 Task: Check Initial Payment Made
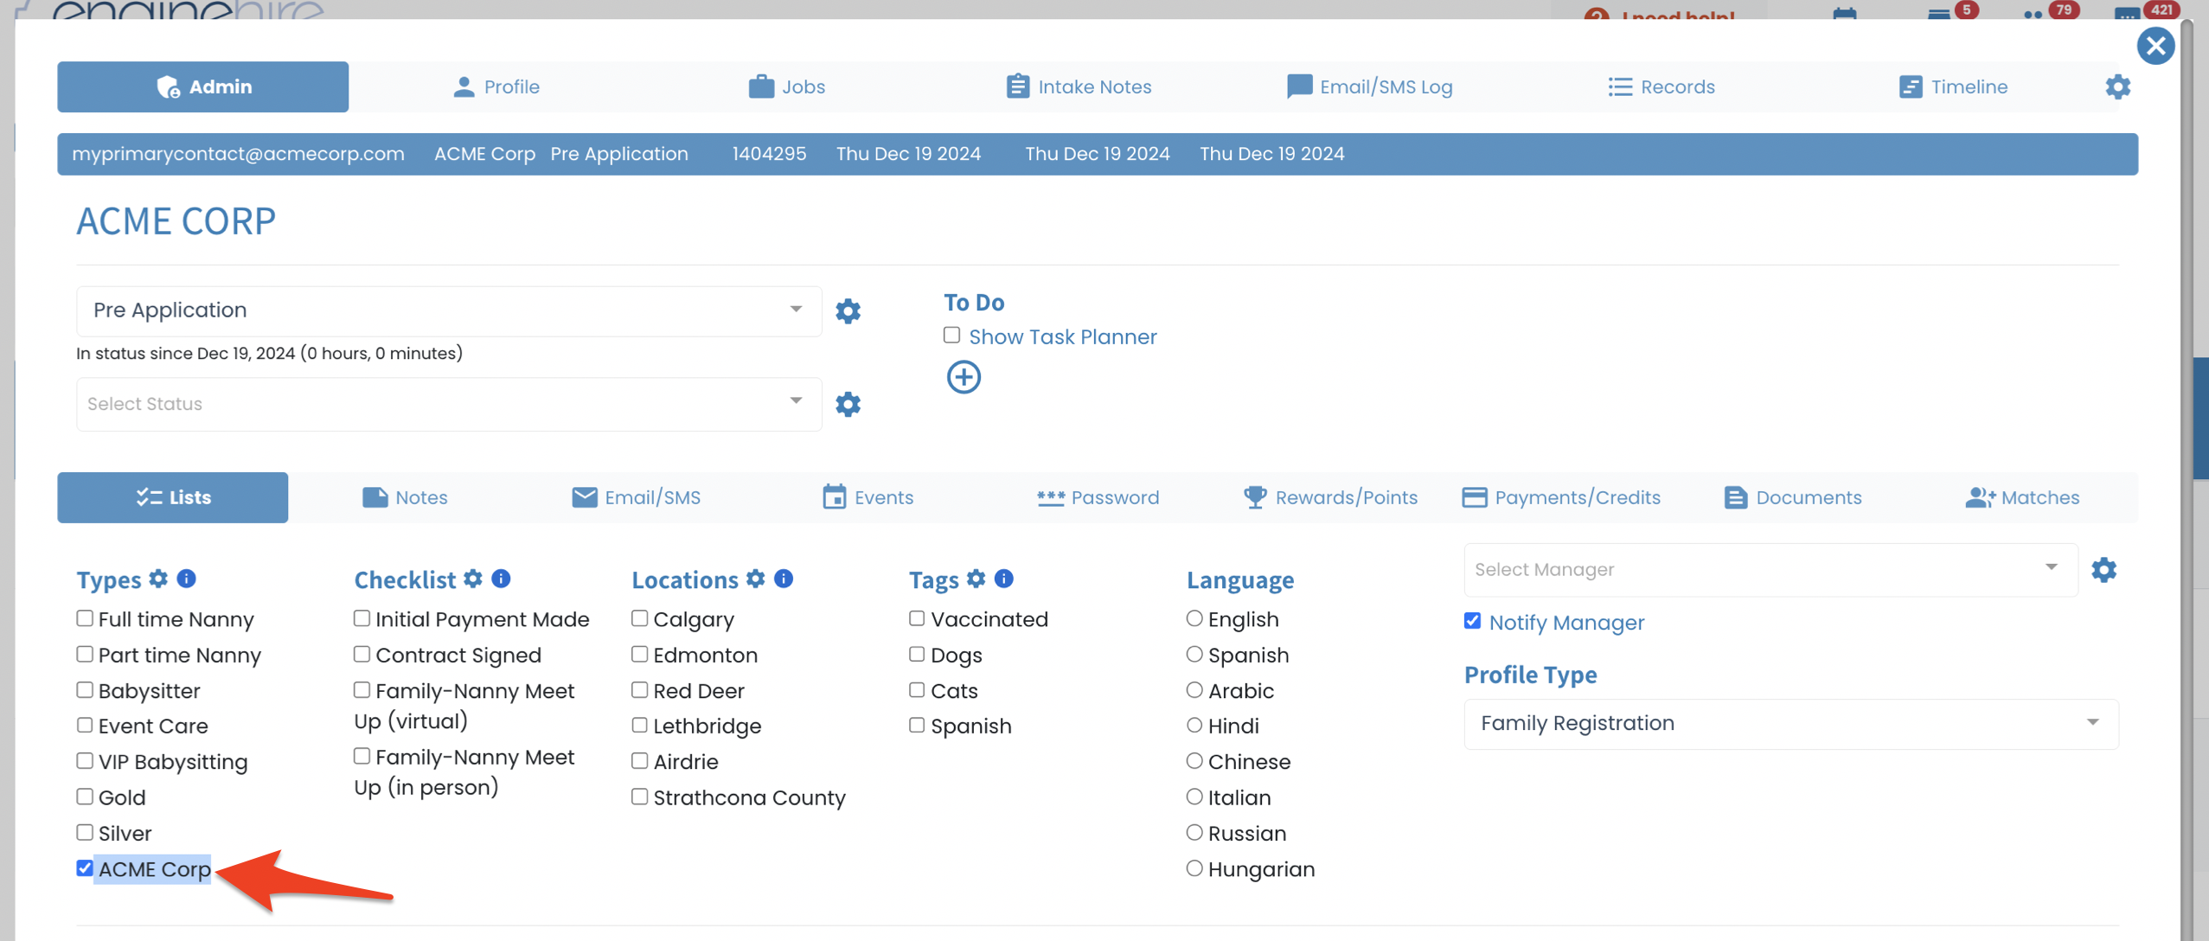coord(362,618)
